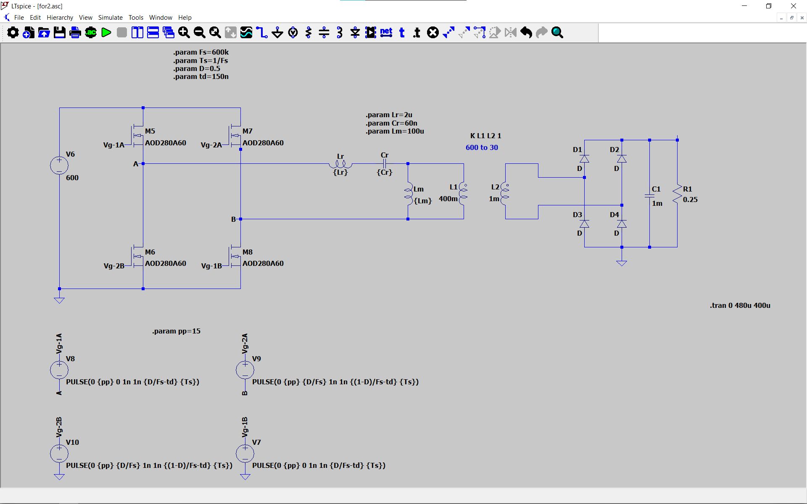Select the Delete tool
Screen dimensions: 807x504
tap(433, 32)
